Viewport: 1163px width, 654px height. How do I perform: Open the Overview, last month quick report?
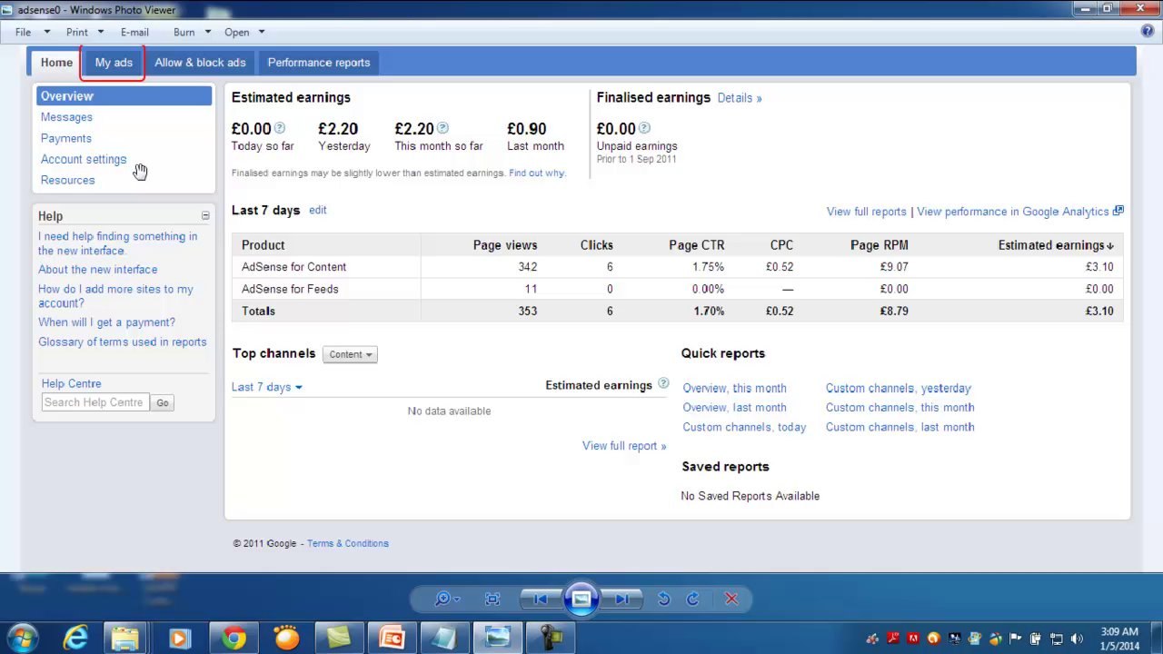click(x=734, y=408)
